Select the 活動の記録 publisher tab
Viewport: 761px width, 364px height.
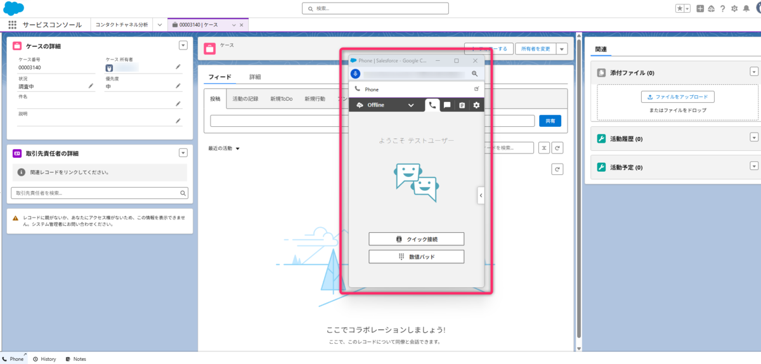pyautogui.click(x=245, y=99)
